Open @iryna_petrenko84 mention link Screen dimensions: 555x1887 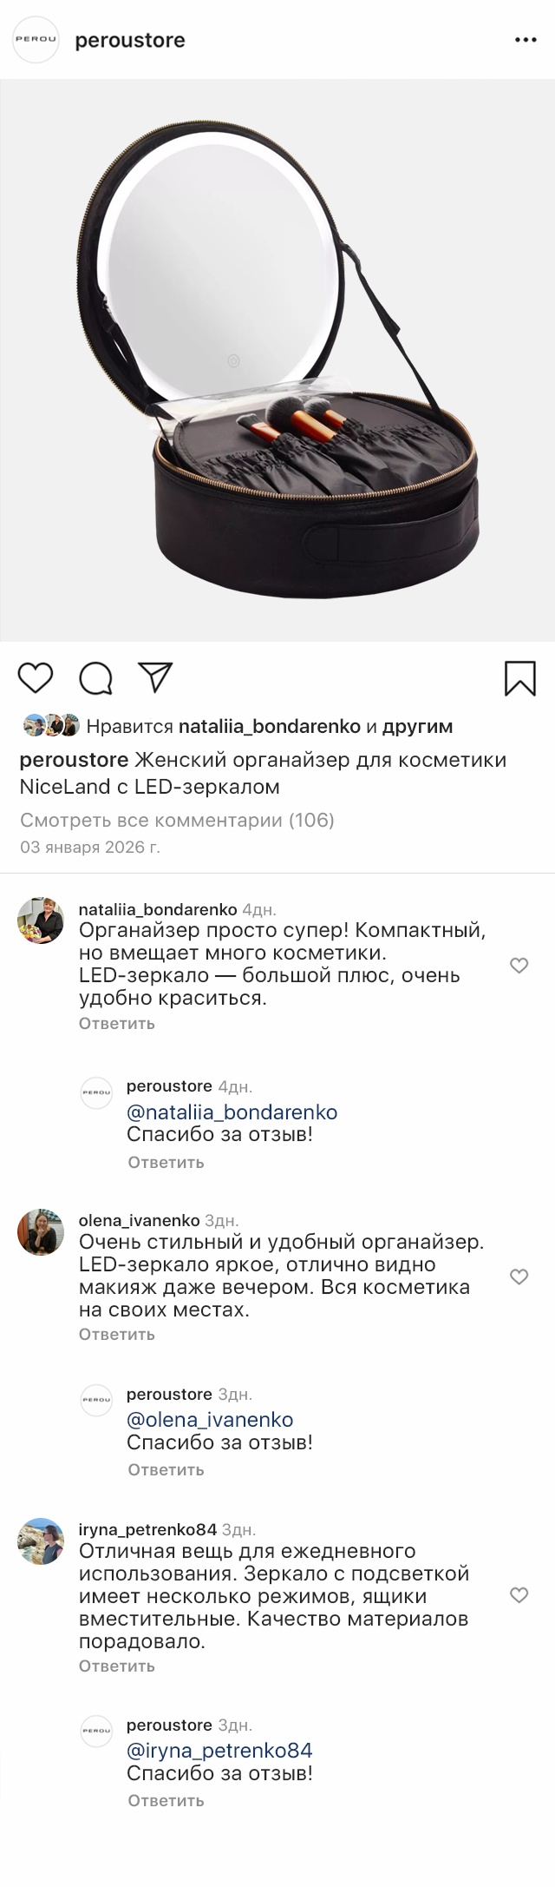pos(219,1751)
